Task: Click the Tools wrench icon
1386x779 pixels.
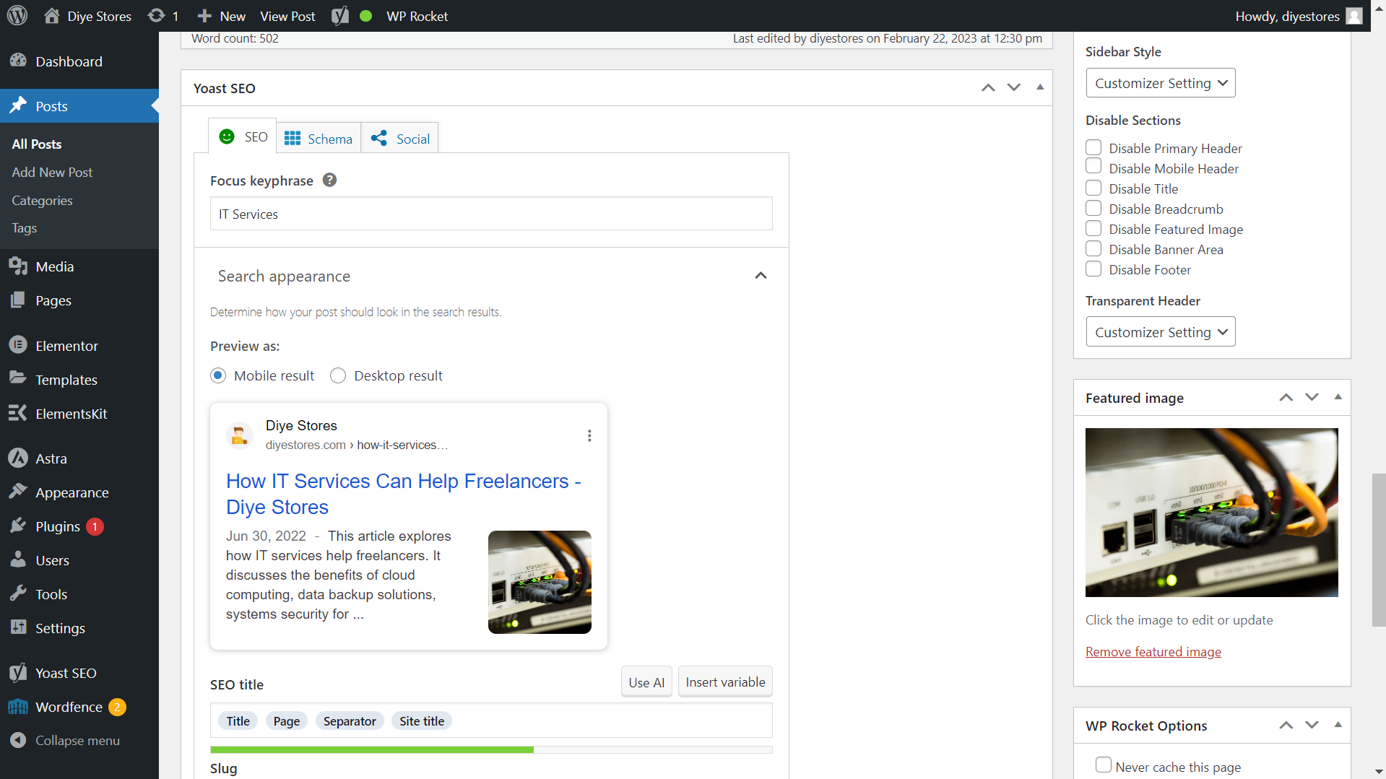Action: [18, 593]
